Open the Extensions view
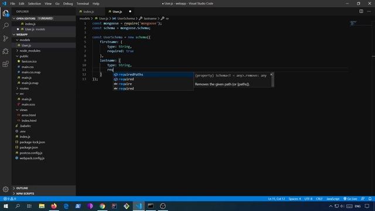The height and width of the screenshot is (211, 375). (x=6, y=64)
